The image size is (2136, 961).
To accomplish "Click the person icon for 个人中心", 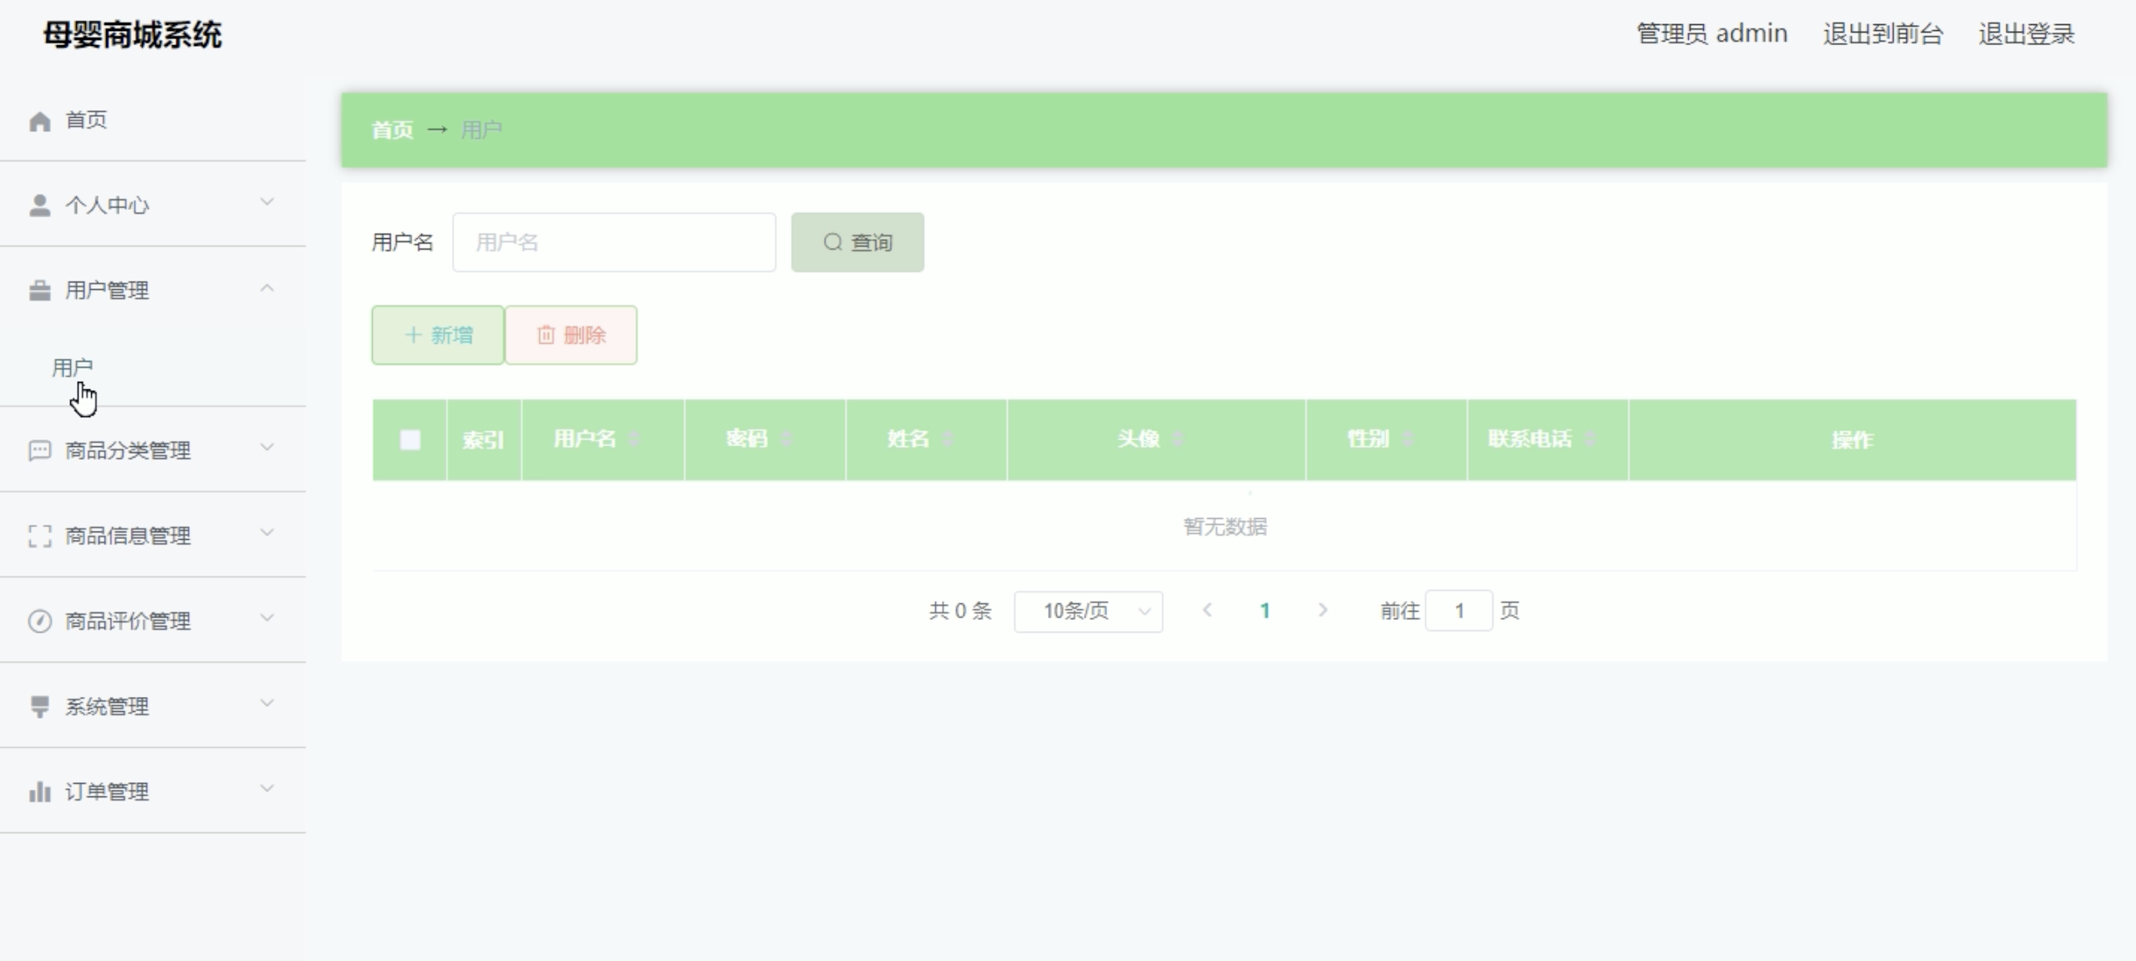I will coord(39,206).
